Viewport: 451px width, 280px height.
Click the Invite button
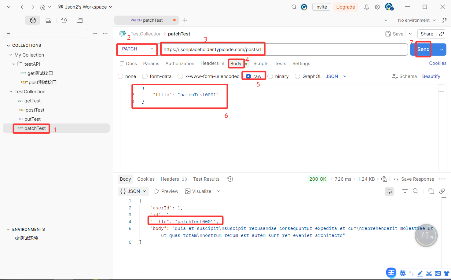pyautogui.click(x=321, y=7)
